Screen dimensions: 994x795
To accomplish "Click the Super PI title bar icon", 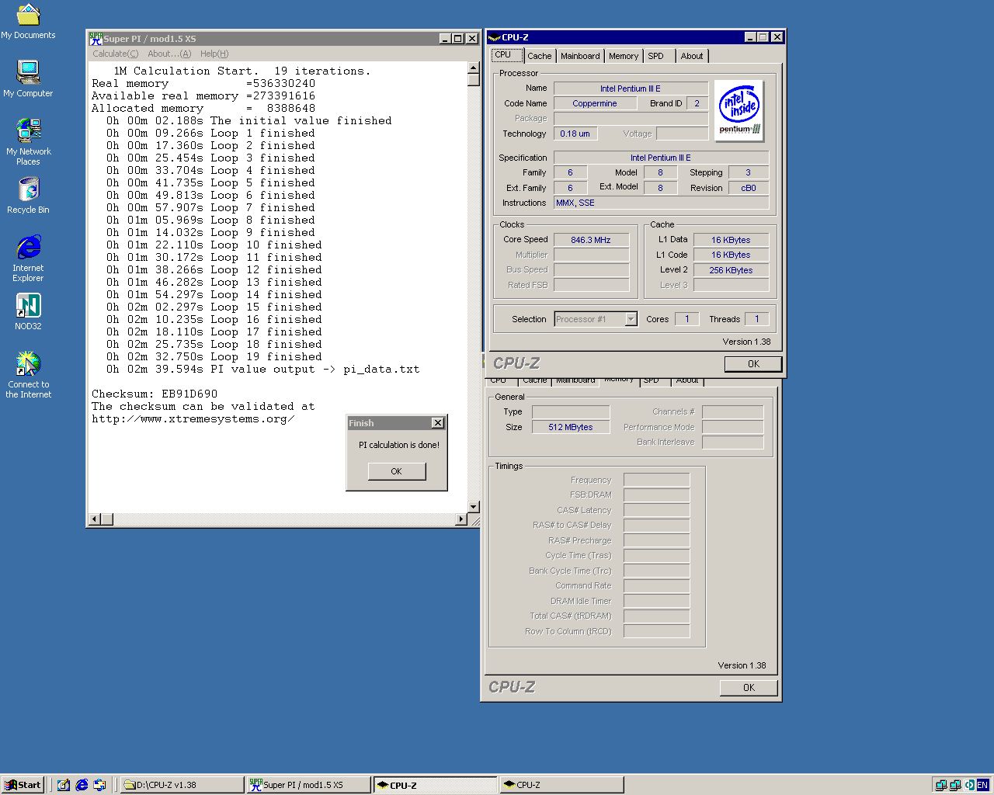I will [x=96, y=38].
